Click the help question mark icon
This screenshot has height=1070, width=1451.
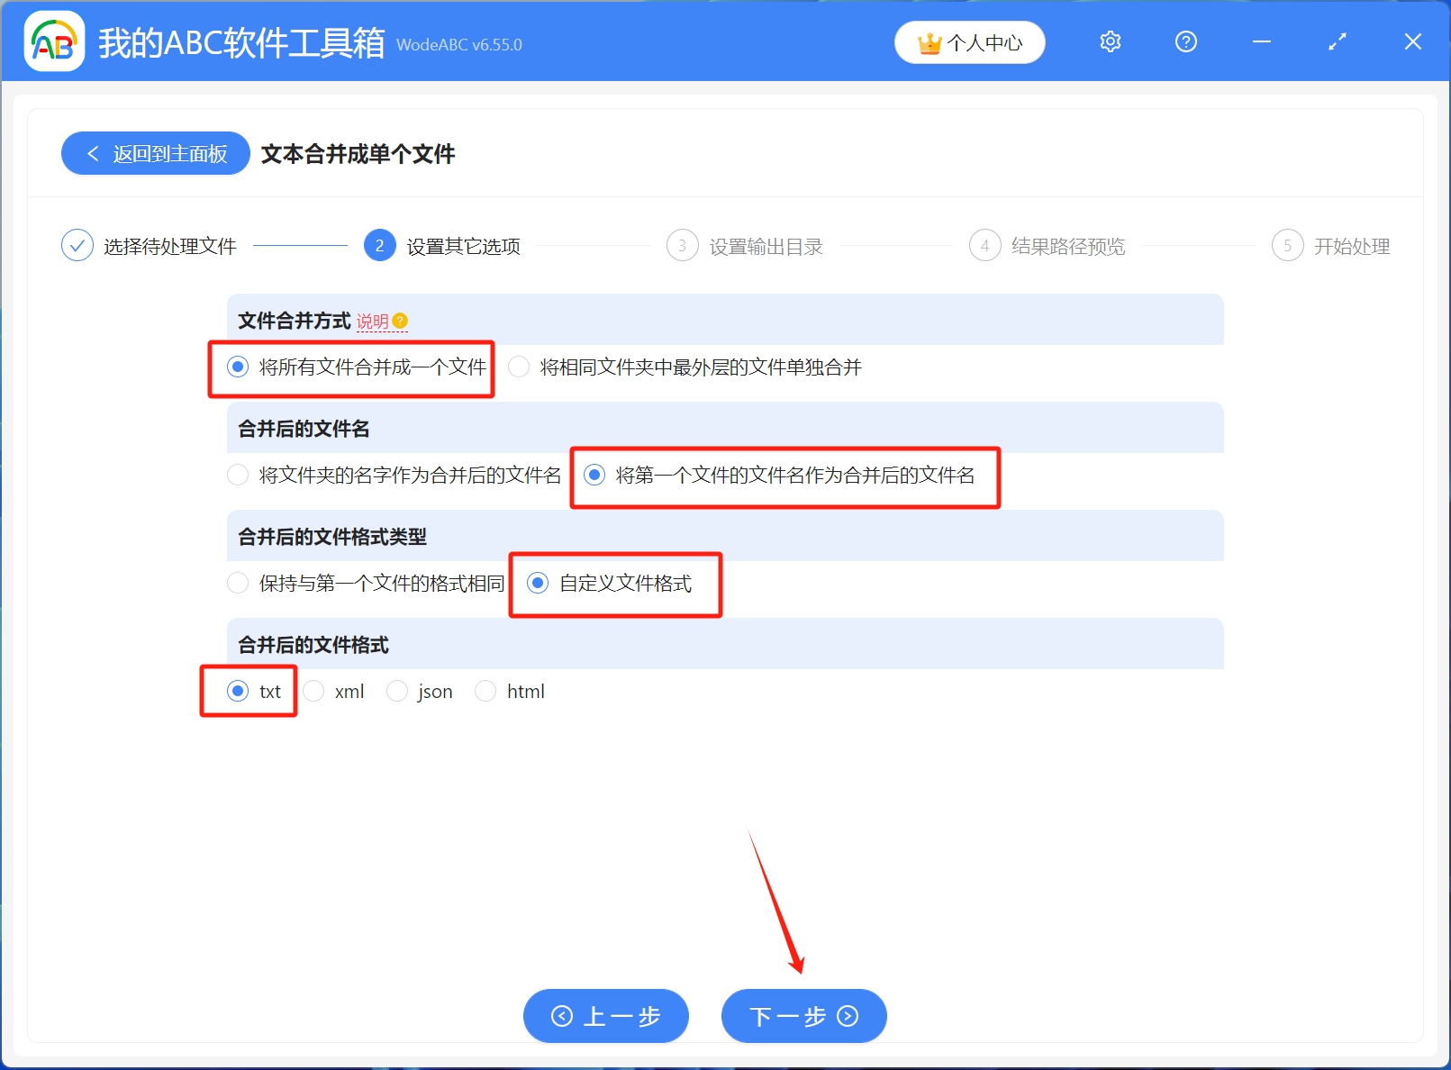click(1185, 41)
